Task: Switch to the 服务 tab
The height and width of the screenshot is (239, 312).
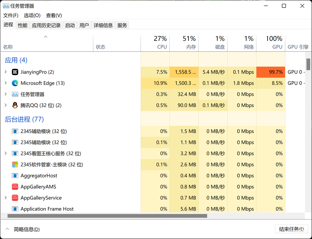Action: point(122,25)
